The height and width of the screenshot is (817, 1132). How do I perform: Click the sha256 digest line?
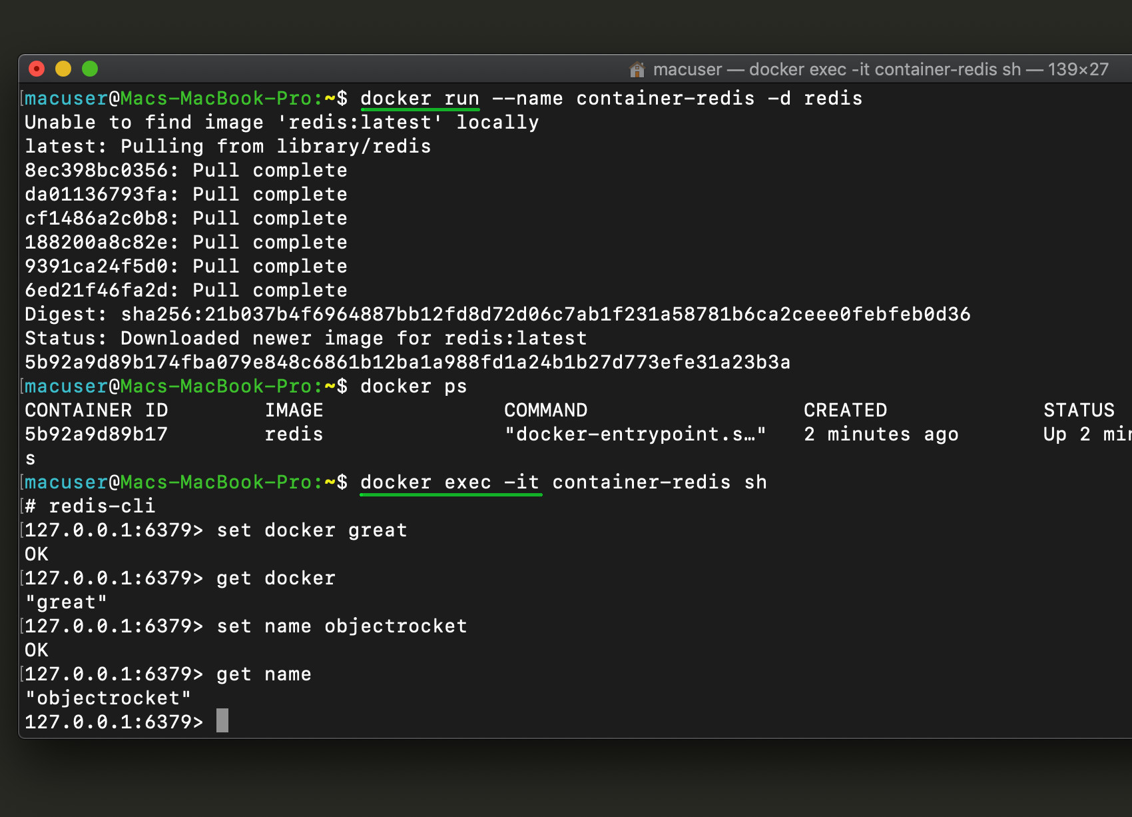pos(497,315)
